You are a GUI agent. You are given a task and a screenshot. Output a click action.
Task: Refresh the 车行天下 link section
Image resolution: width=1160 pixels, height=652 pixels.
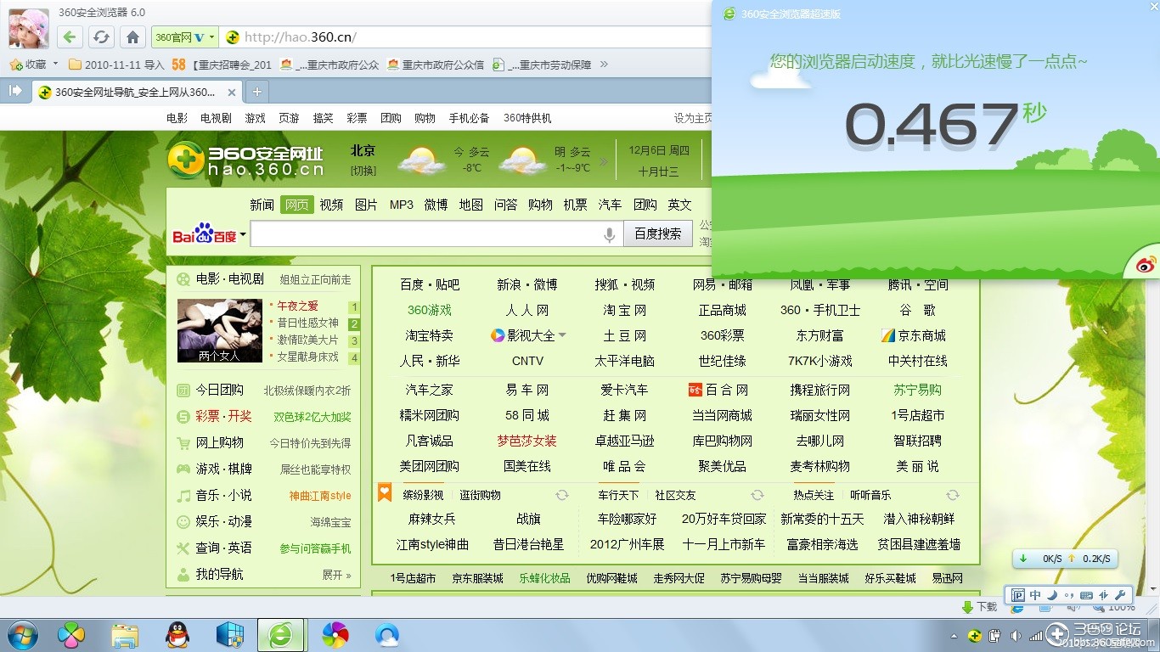(757, 495)
